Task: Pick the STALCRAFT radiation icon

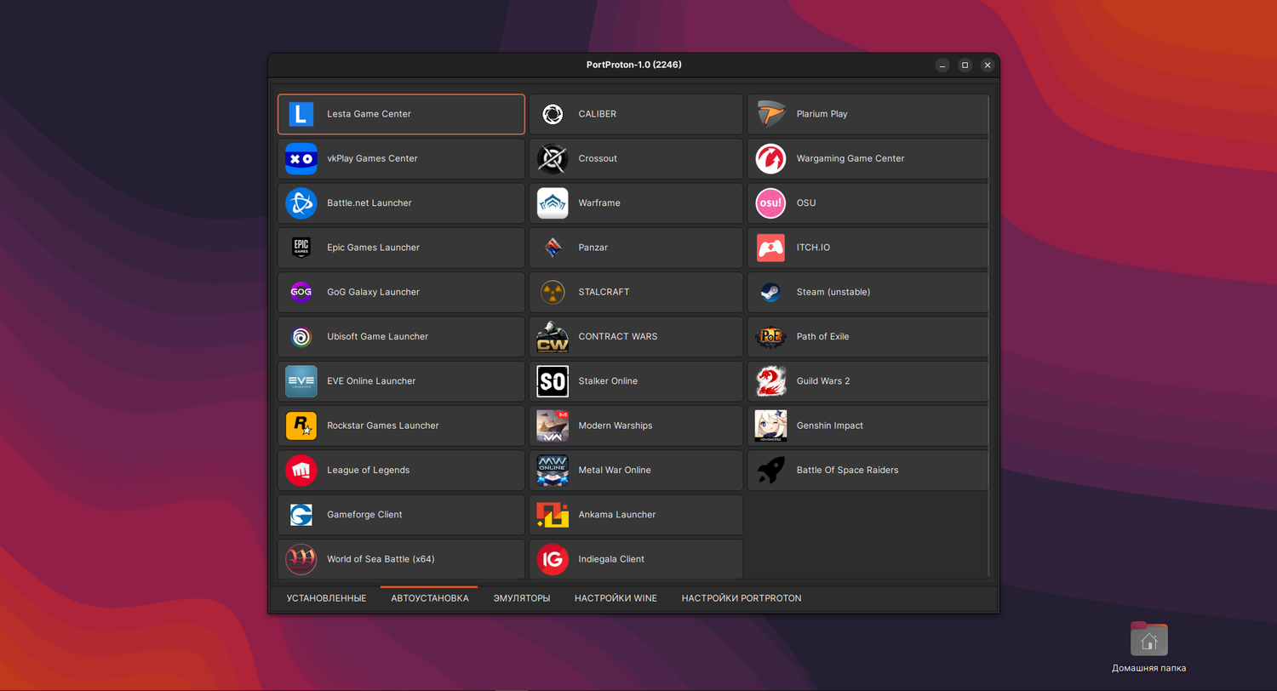Action: pos(553,292)
